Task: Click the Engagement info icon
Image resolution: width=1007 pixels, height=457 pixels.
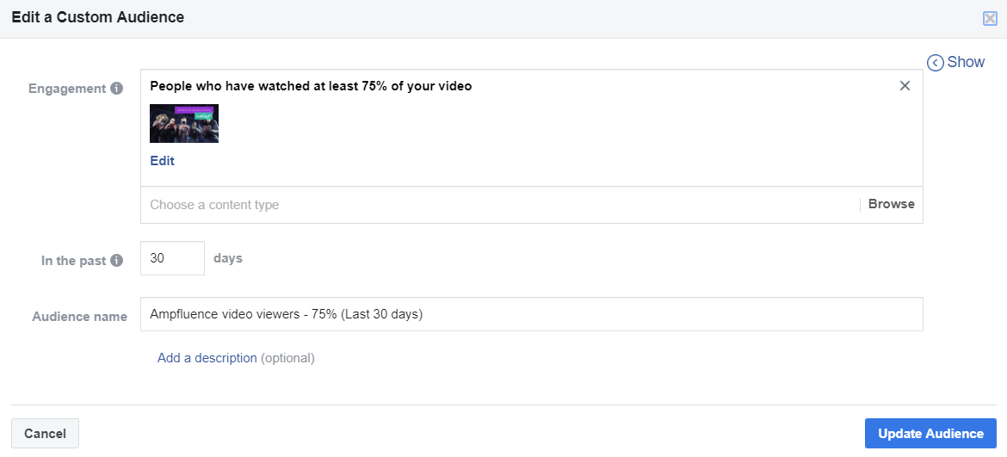Action: [117, 89]
